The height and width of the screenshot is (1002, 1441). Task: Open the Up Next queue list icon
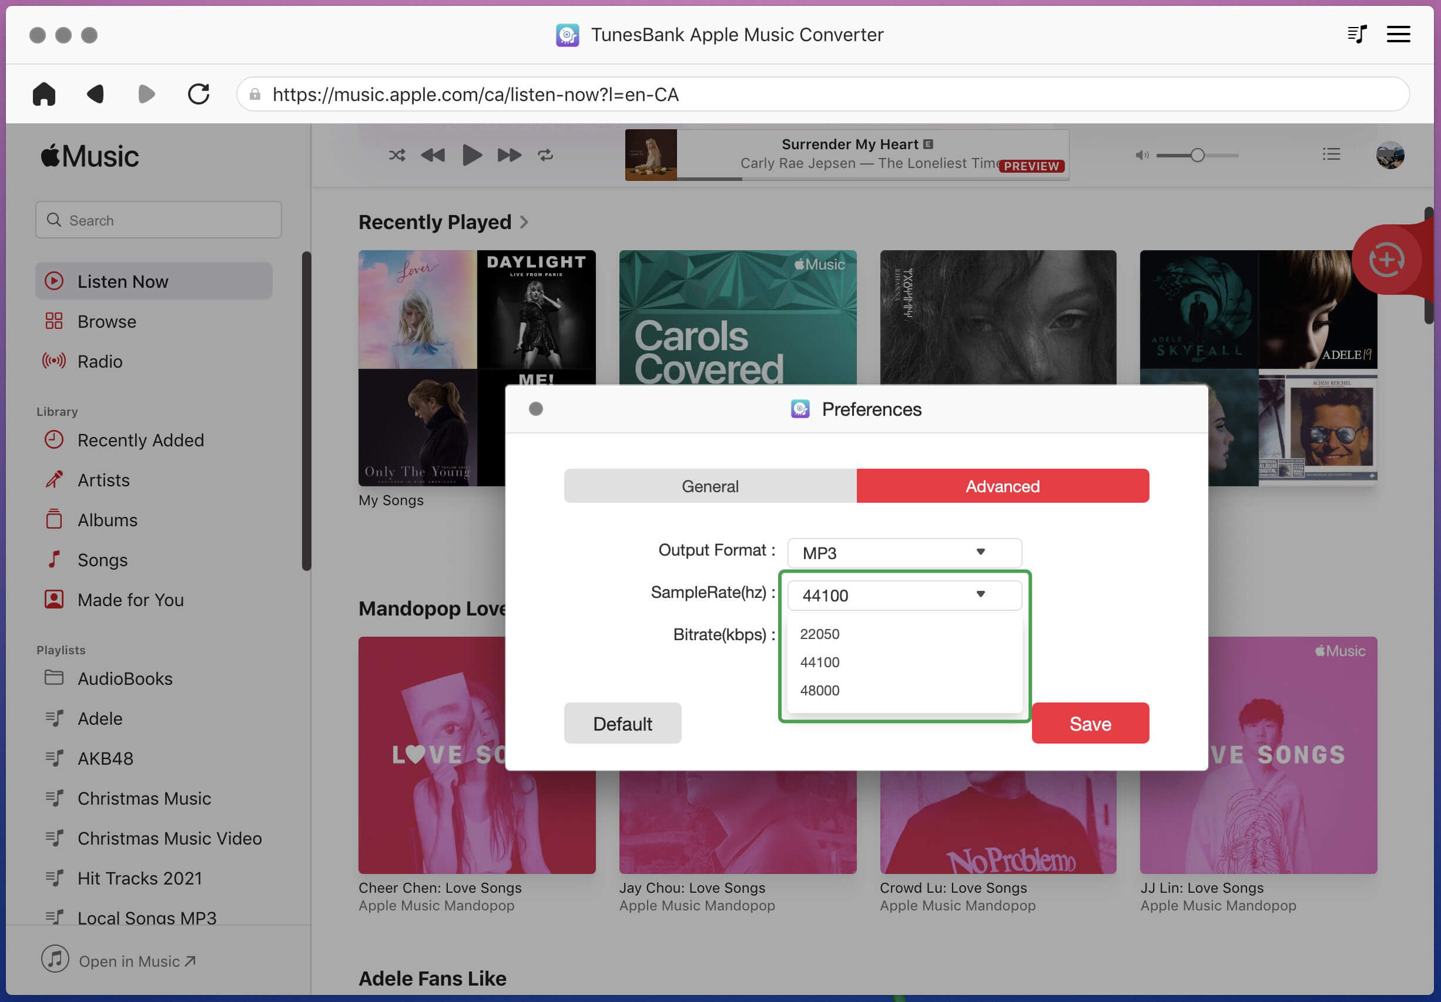pos(1331,154)
